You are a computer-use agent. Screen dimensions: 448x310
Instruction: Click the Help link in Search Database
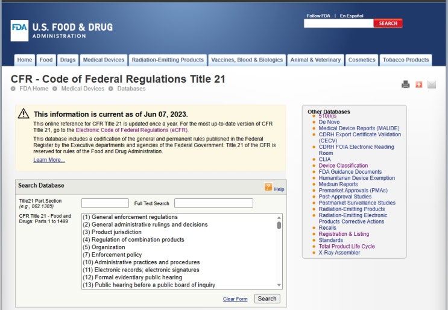pyautogui.click(x=279, y=189)
